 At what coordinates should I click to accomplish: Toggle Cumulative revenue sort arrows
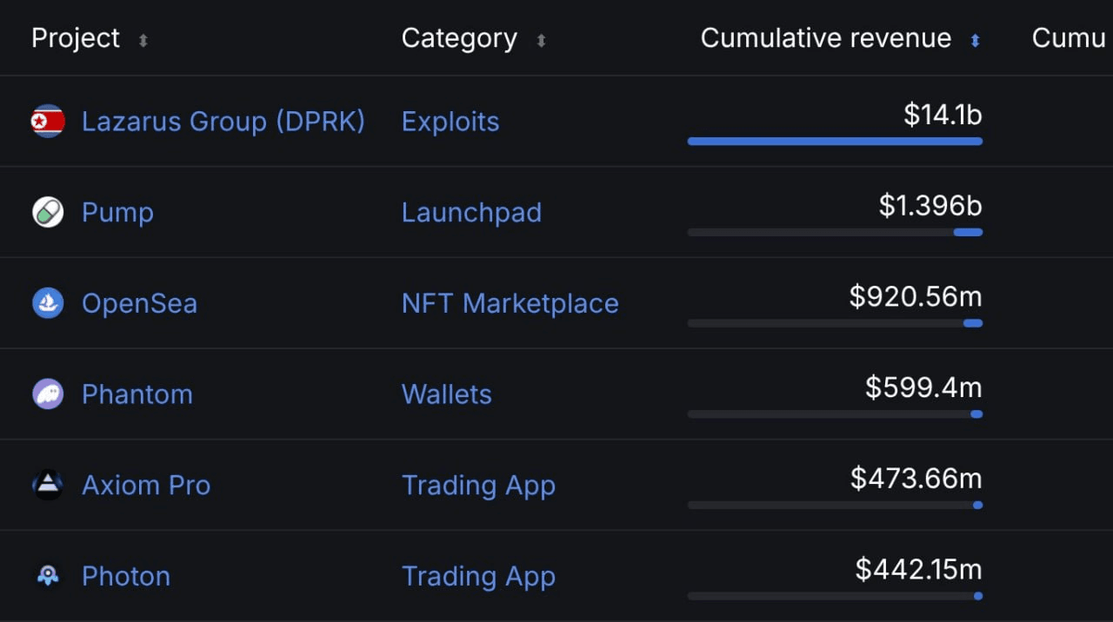click(975, 40)
